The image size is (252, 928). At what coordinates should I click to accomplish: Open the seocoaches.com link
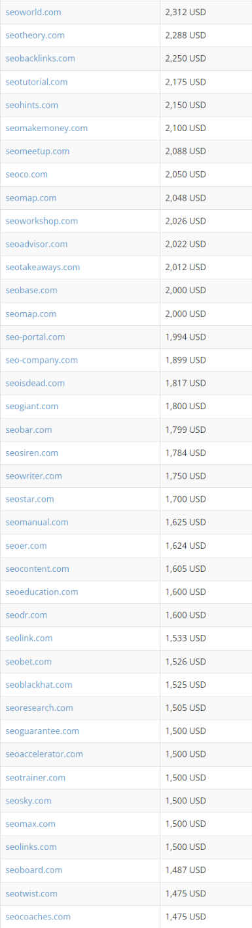pyautogui.click(x=38, y=916)
